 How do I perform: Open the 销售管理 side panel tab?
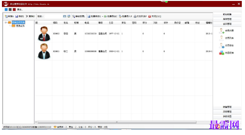pos(227,107)
